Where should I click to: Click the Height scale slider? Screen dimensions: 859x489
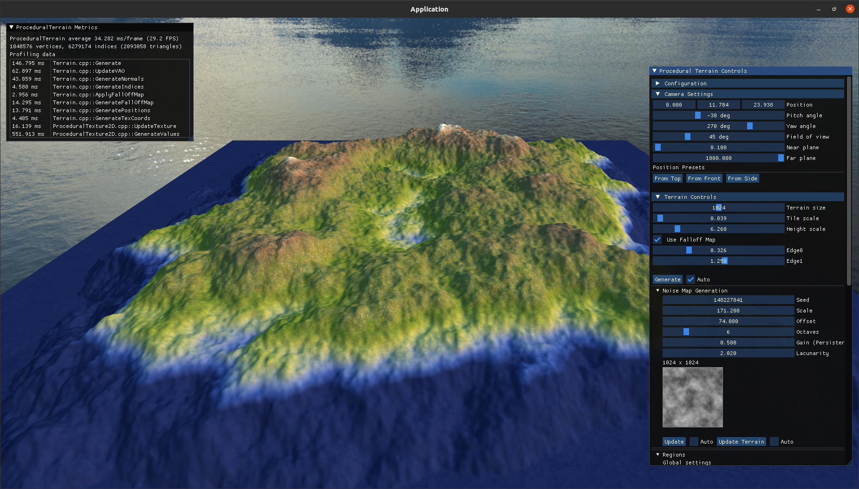click(718, 229)
